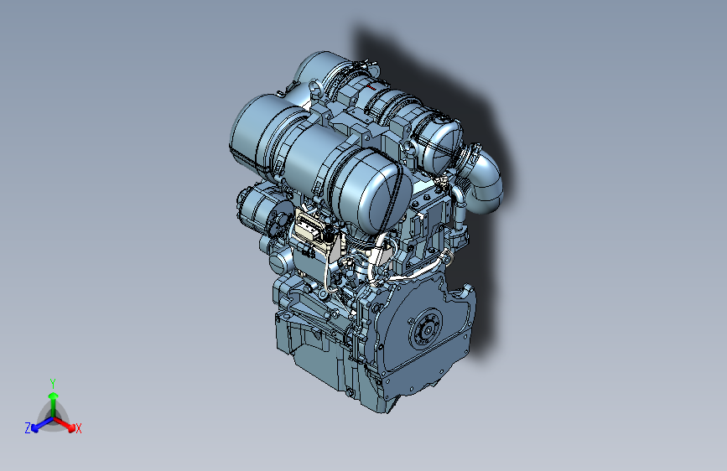Image resolution: width=727 pixels, height=471 pixels.
Task: Click the blue Z axis arrow
Action: pyautogui.click(x=41, y=424)
